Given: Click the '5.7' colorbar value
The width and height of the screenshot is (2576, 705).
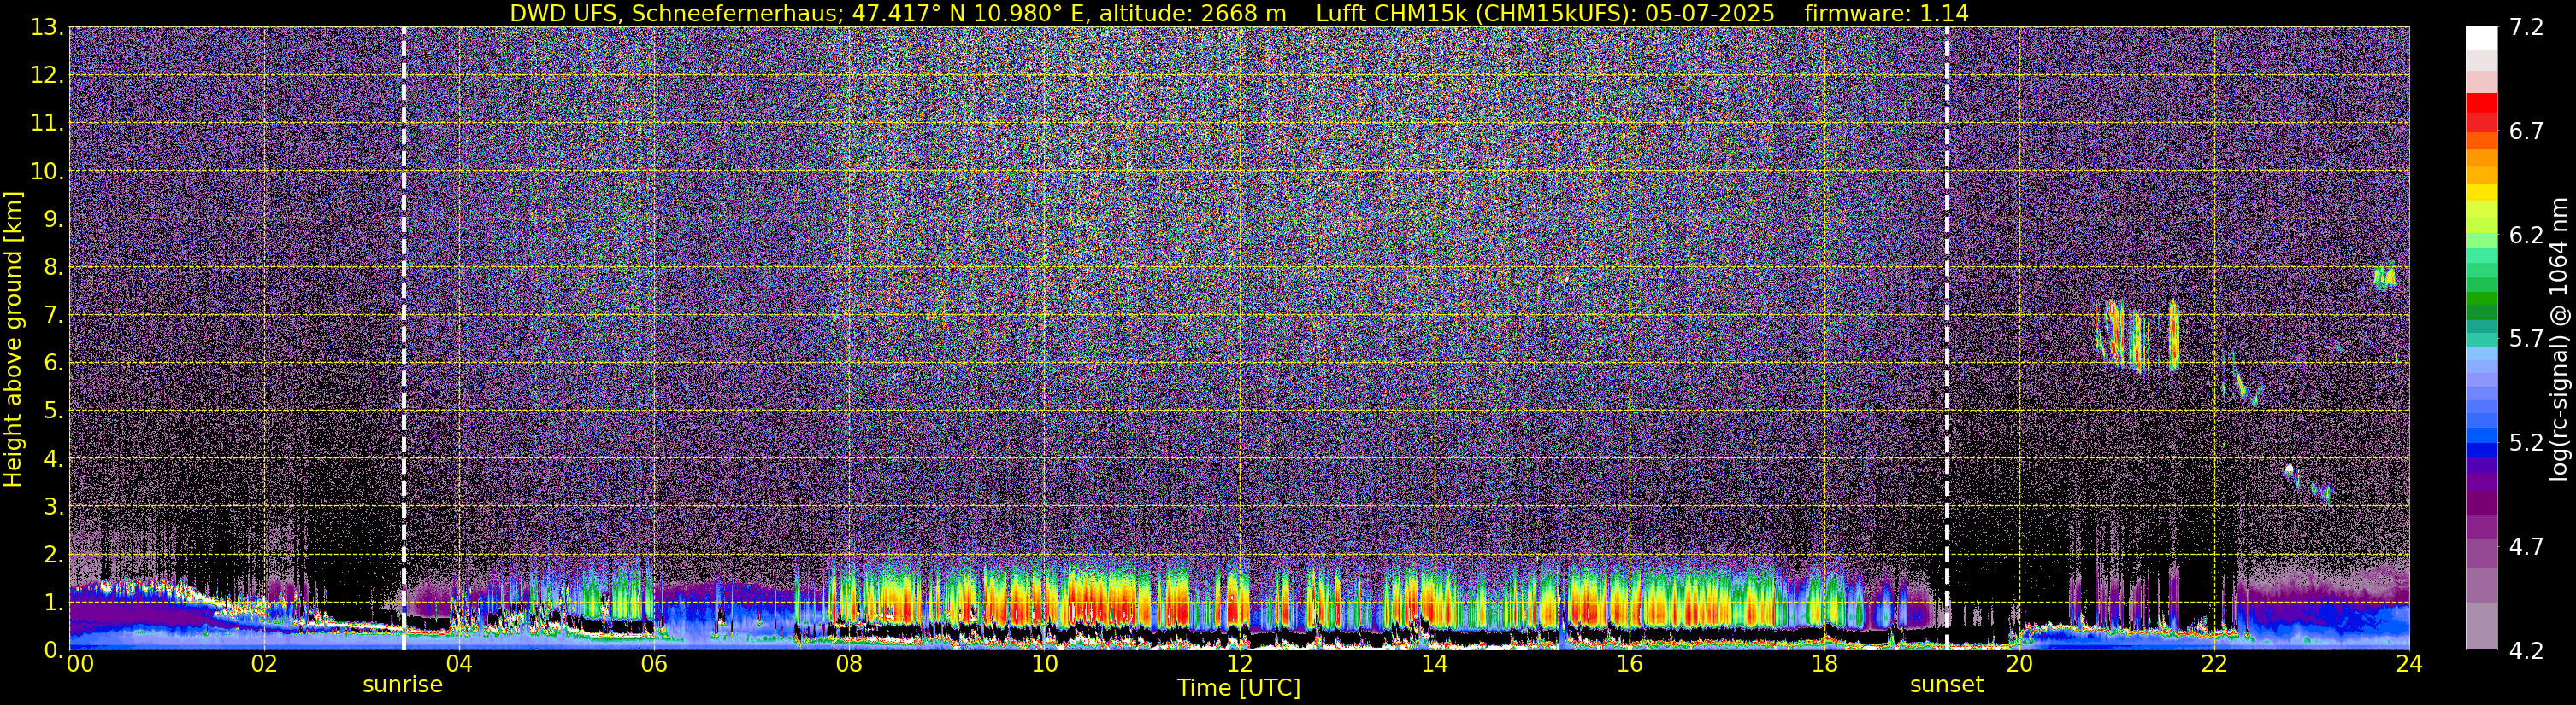Looking at the screenshot, I should tap(2526, 340).
